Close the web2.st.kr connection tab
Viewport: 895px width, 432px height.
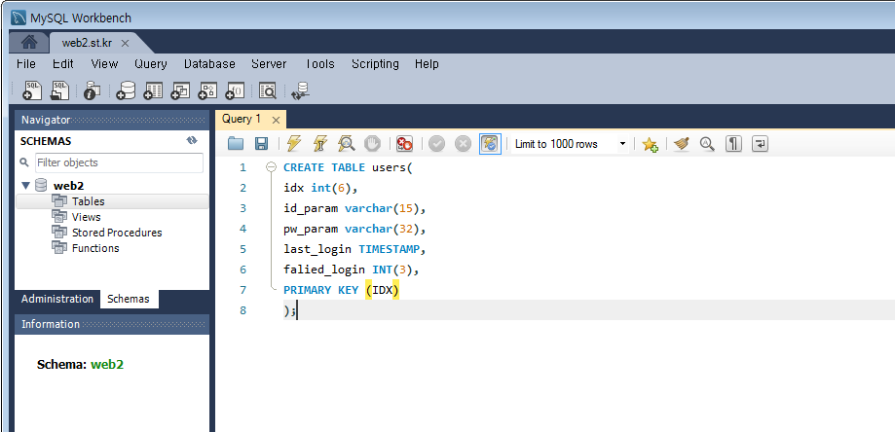(126, 44)
